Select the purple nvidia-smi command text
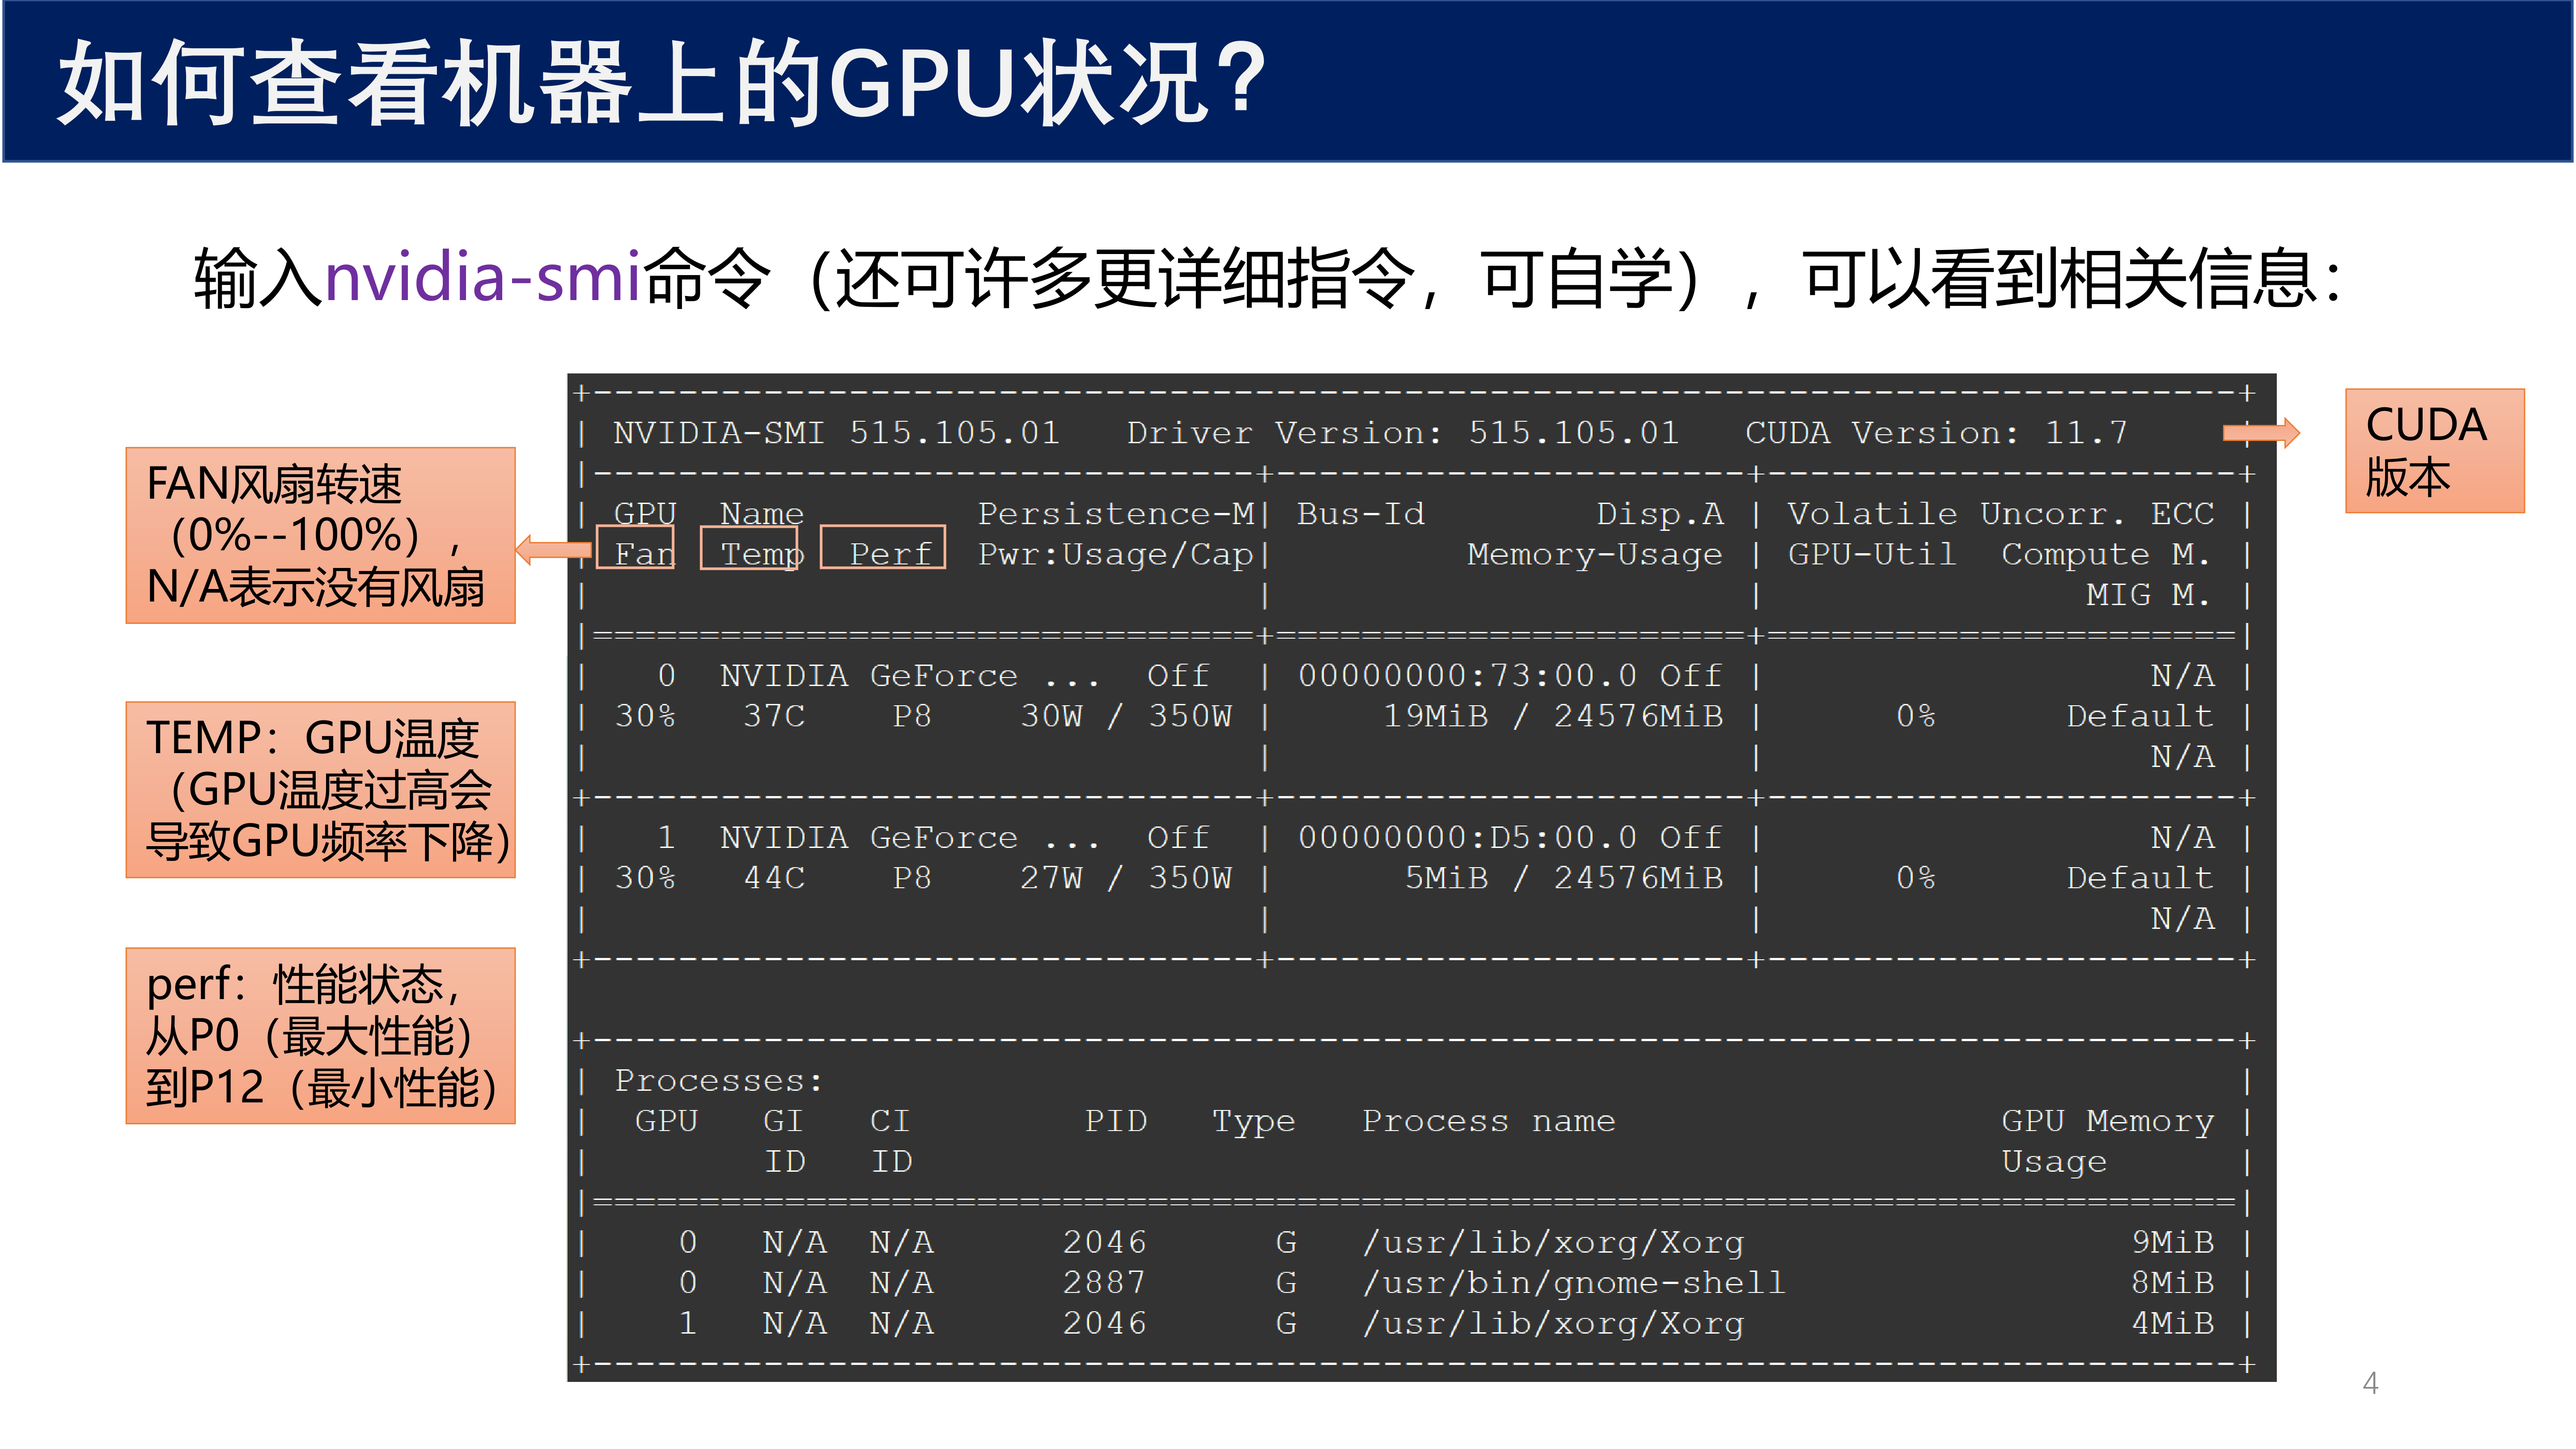Screen dimensions: 2576x1449 (x=483, y=277)
